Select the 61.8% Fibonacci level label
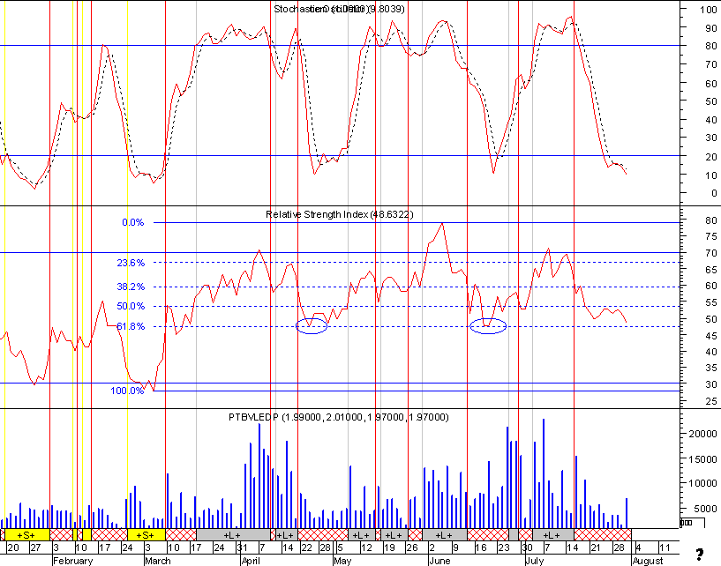This screenshot has height=566, width=721. pos(131,327)
